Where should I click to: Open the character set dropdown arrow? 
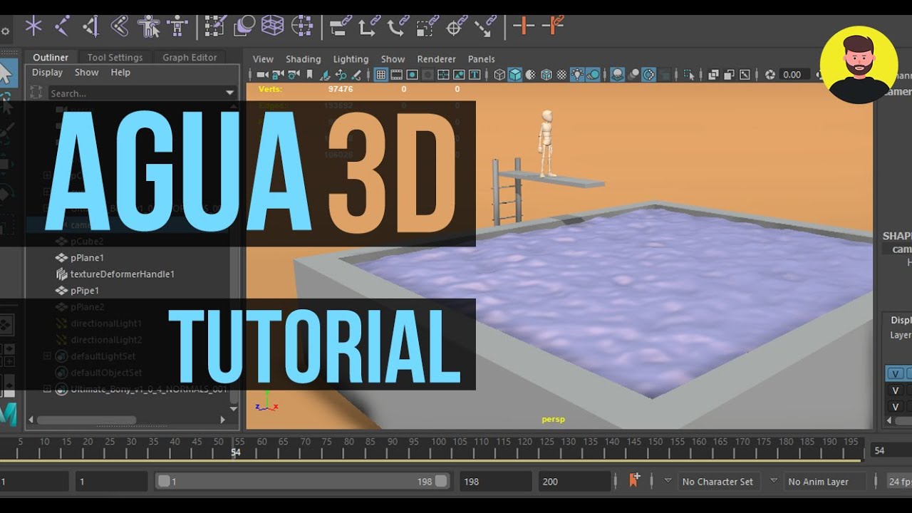[x=668, y=481]
